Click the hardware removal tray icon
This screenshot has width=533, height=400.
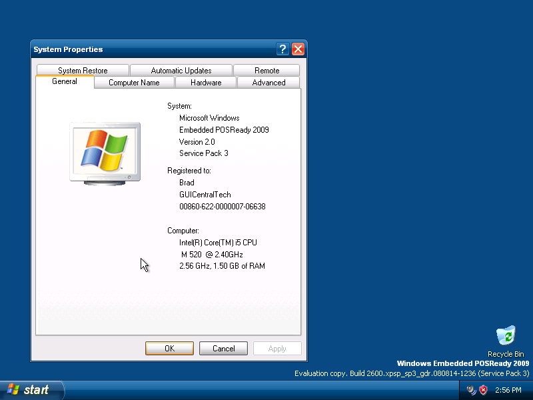pyautogui.click(x=471, y=390)
